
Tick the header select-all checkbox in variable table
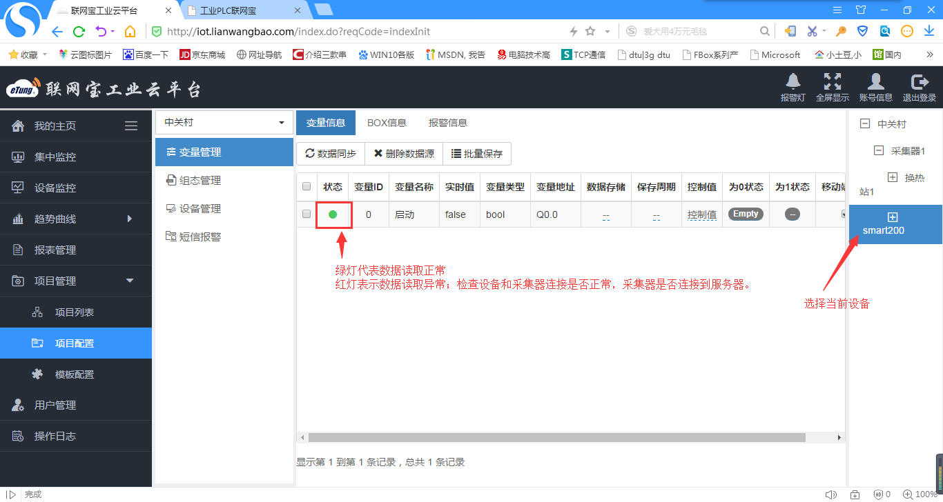click(x=307, y=186)
